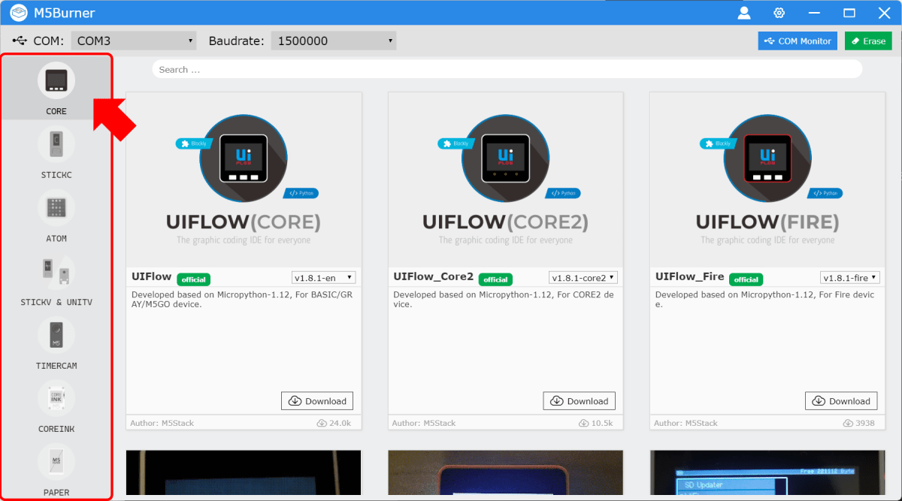Viewport: 902px width, 501px height.
Task: Click the 10.5k download count
Action: (x=597, y=423)
